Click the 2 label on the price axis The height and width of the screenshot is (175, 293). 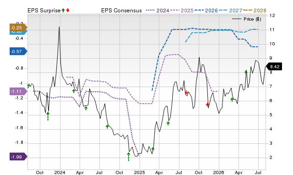click(x=271, y=158)
